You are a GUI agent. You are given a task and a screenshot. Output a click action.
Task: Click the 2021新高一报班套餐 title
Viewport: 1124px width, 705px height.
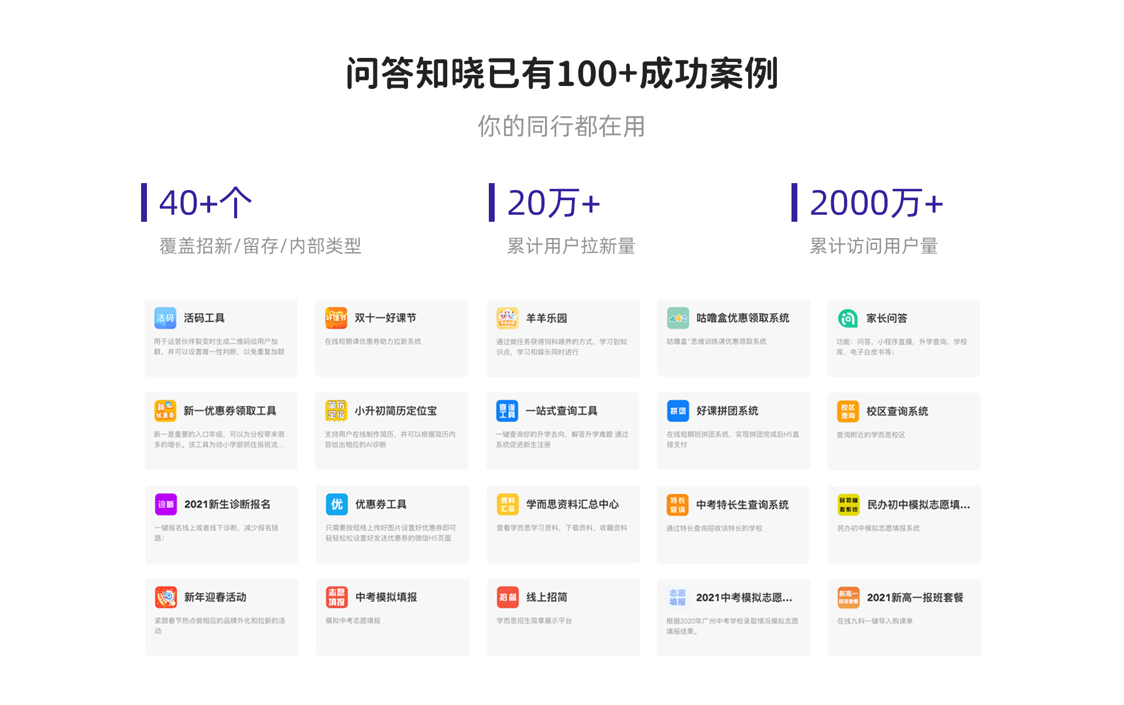(914, 597)
